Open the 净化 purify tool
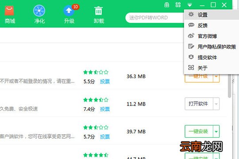239x159 pixels. pos(39,15)
